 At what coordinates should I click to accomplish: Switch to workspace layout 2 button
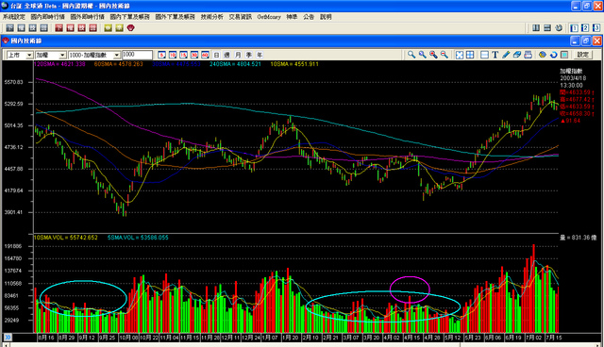point(585,27)
